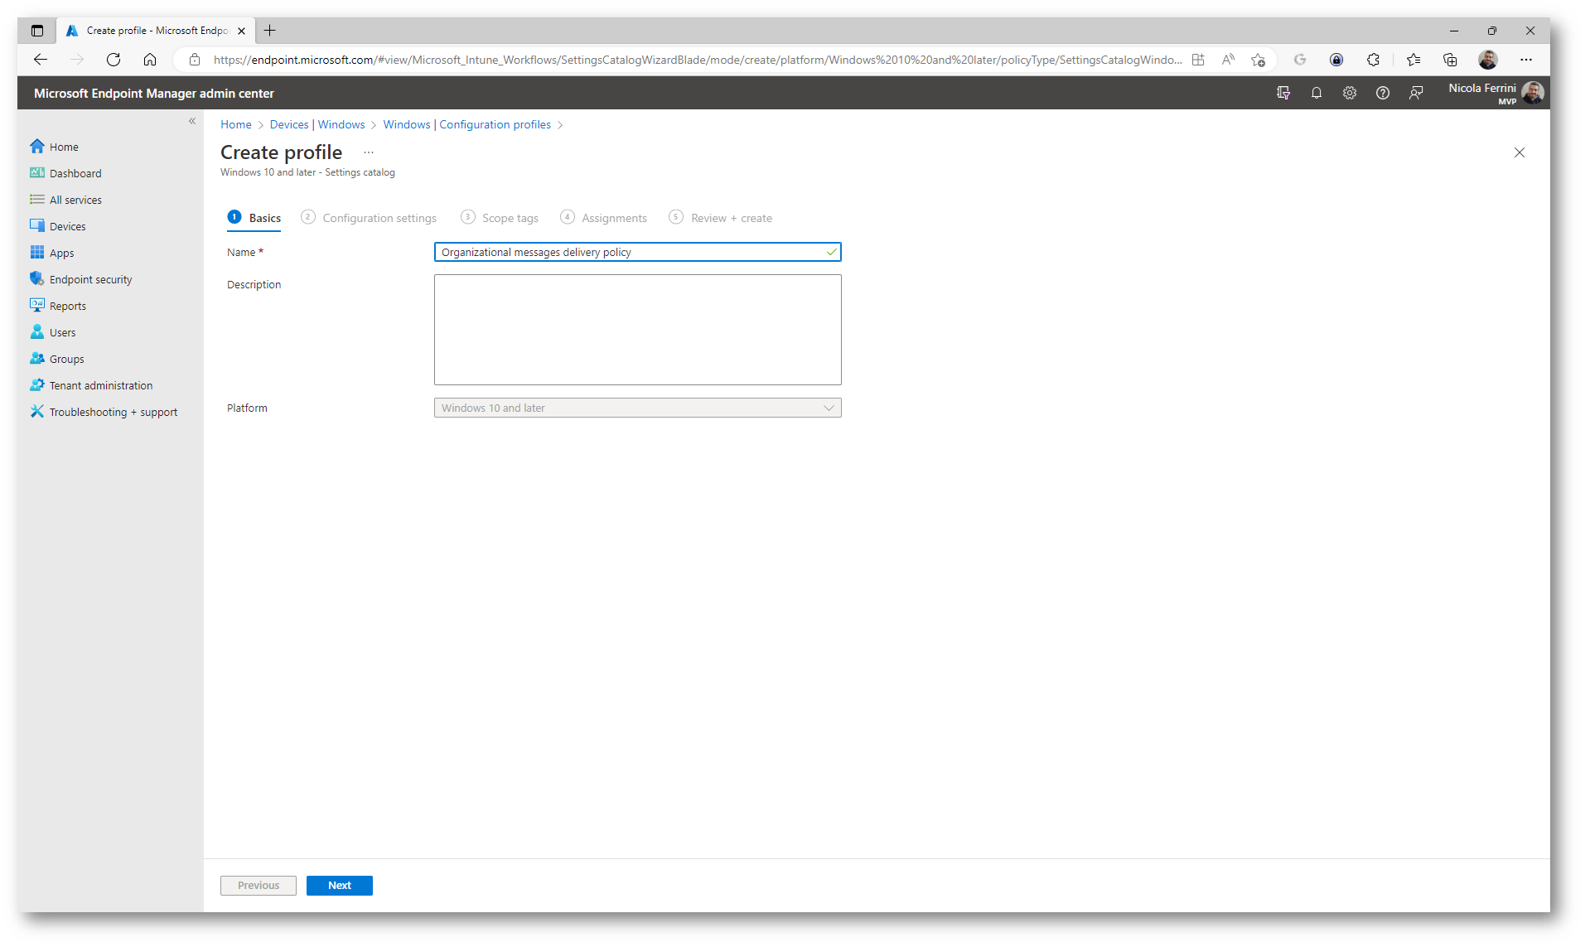Open Read aloud icon in address bar
The image size is (1585, 947).
(1229, 60)
